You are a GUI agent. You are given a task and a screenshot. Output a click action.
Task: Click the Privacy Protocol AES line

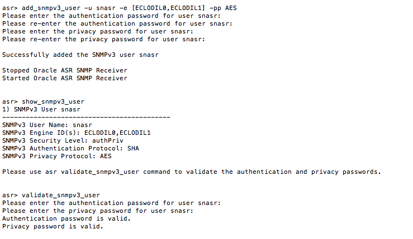click(x=57, y=156)
